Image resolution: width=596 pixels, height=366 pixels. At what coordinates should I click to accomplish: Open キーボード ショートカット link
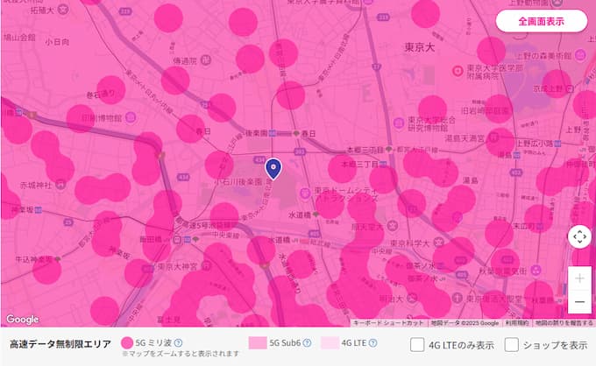[x=388, y=323]
